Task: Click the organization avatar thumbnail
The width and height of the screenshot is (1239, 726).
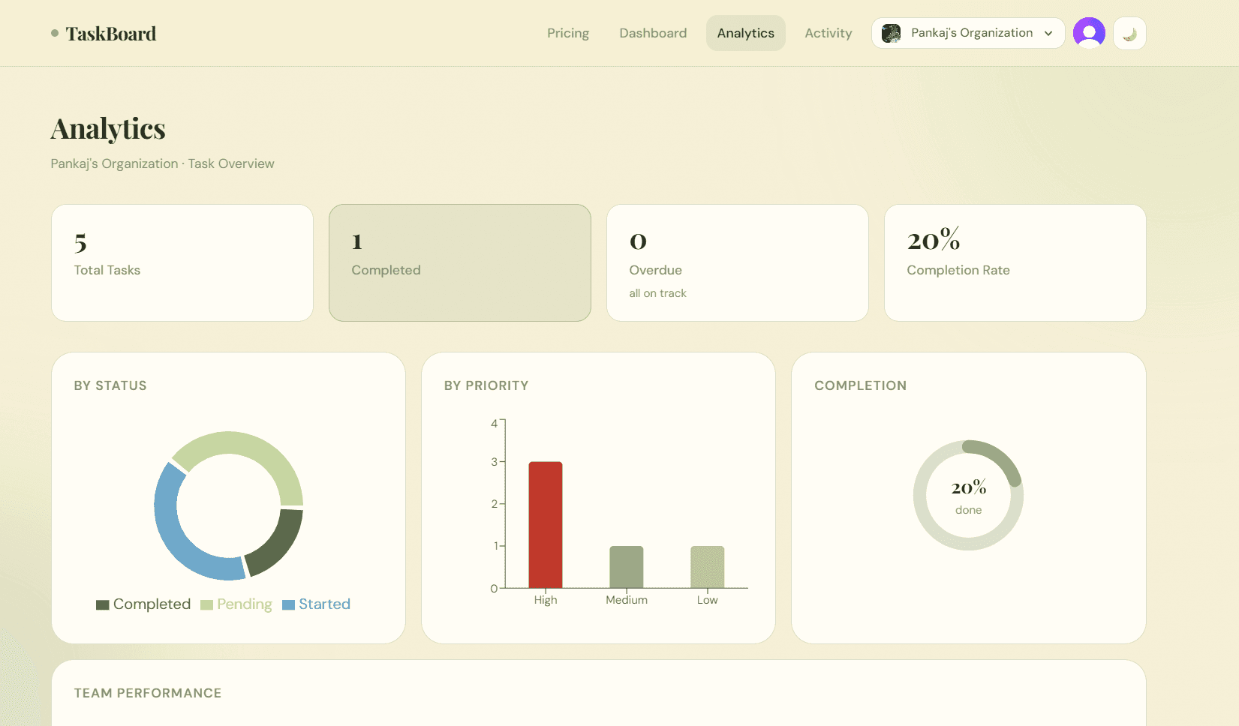Action: pos(891,33)
